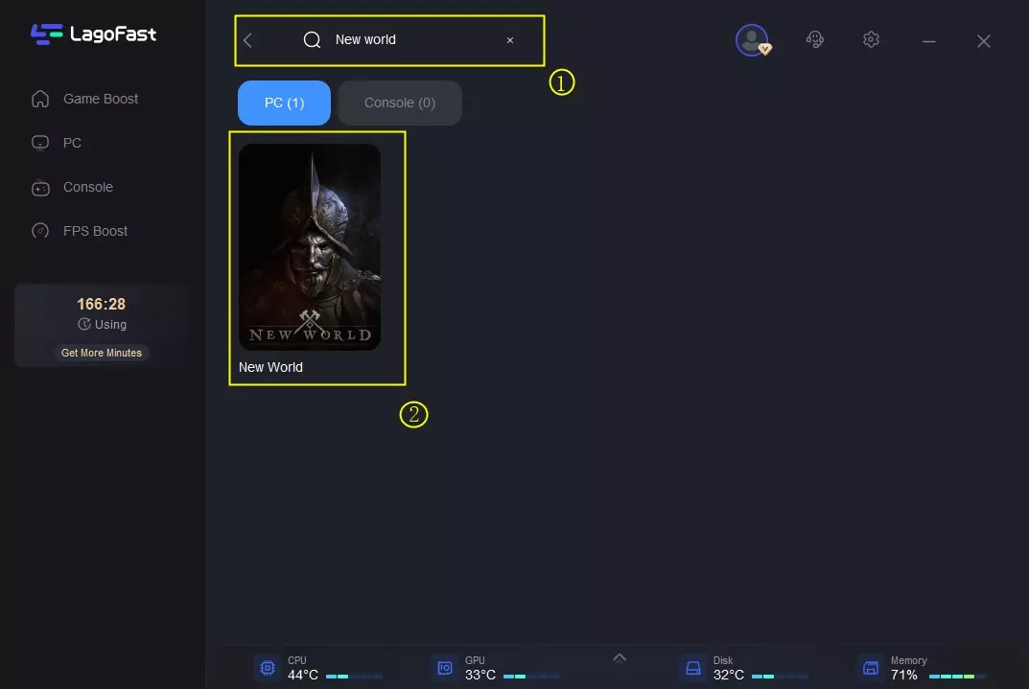
Task: Open FPS Boost in the sidebar
Action: point(95,231)
